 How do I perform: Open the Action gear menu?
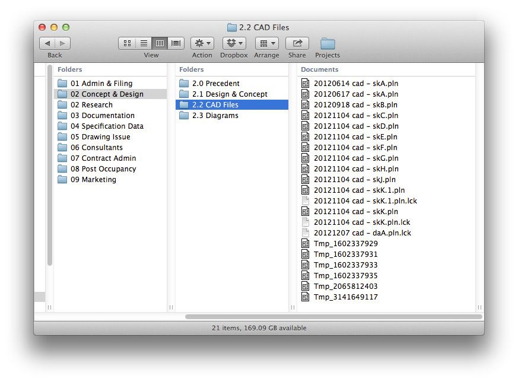click(202, 43)
